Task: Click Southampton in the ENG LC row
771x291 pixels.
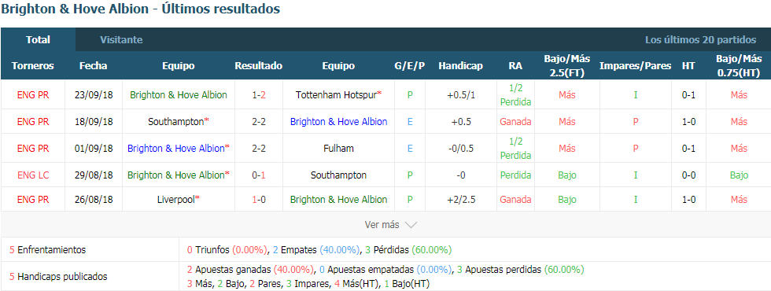Action: tap(338, 175)
